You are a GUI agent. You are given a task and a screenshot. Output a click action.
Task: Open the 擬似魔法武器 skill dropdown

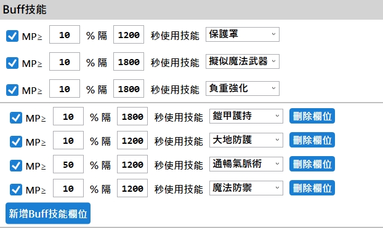(x=243, y=61)
